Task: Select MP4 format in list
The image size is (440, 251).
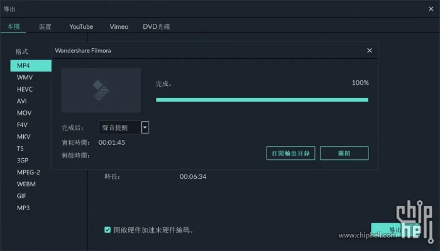Action: (x=31, y=65)
